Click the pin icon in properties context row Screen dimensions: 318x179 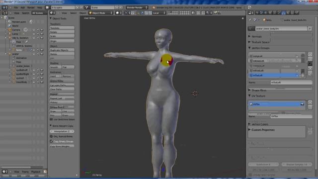coord(250,20)
